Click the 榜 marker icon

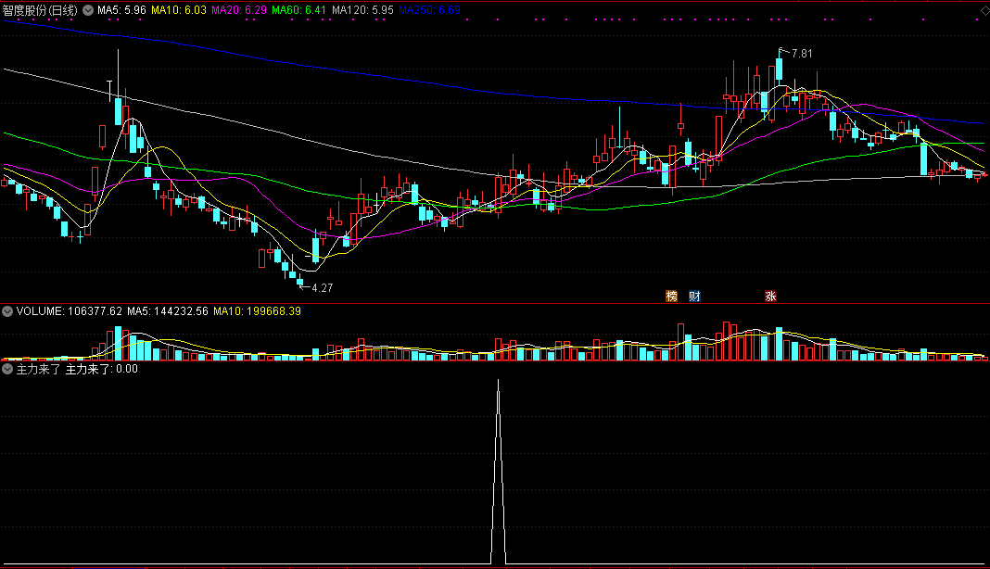[x=672, y=297]
